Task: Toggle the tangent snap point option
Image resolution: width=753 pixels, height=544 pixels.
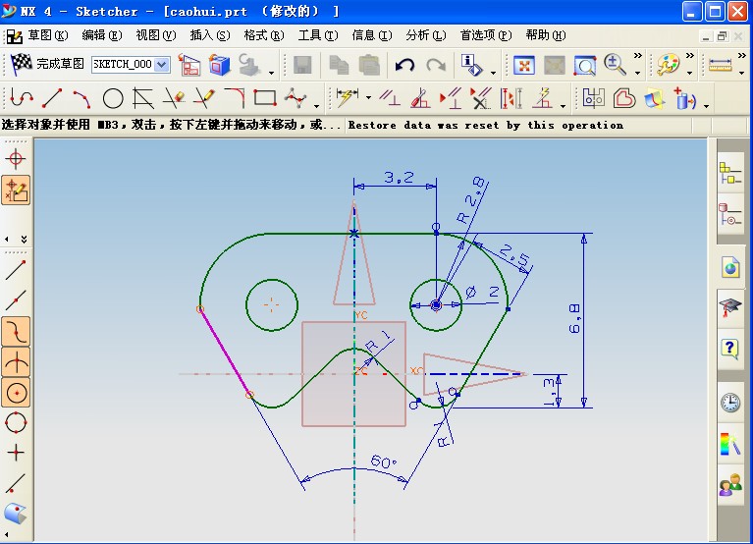Action: coord(16,332)
